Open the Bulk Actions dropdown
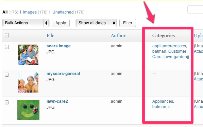 pyautogui.click(x=26, y=23)
